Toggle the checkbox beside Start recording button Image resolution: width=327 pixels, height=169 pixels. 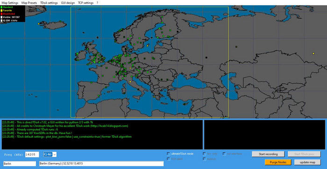(224, 154)
